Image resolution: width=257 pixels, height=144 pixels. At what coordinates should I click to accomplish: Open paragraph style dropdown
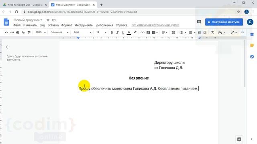59,32
